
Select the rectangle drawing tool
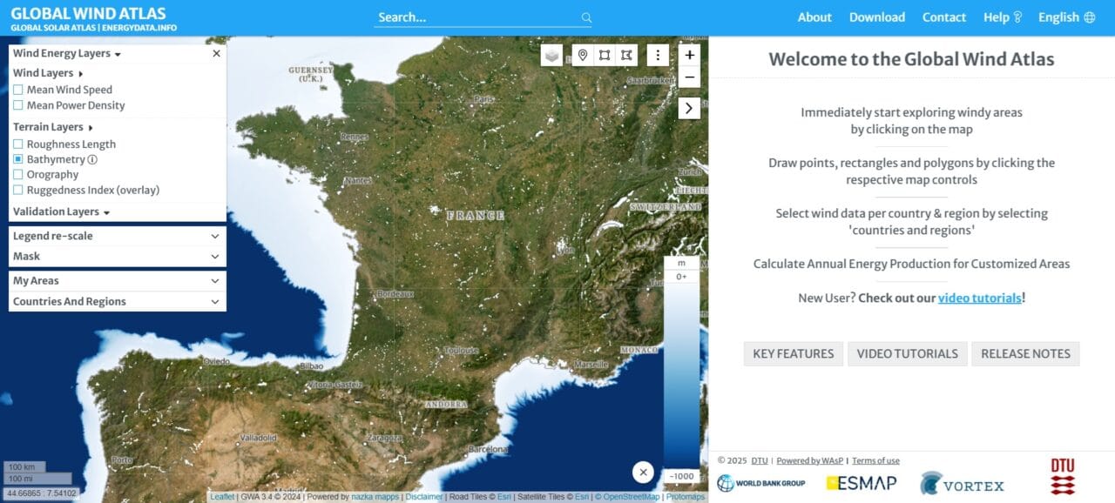[605, 55]
